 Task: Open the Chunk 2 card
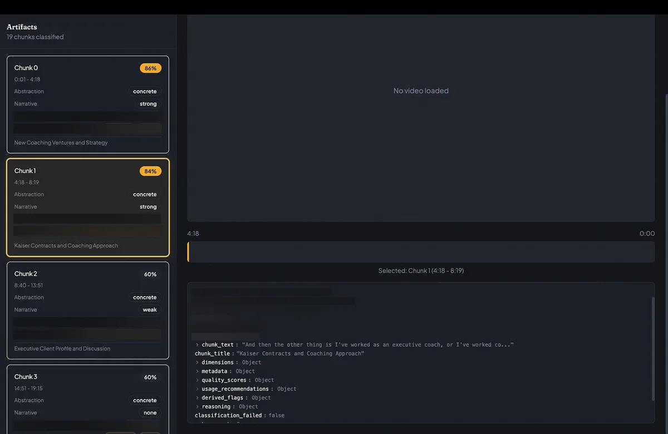88,310
